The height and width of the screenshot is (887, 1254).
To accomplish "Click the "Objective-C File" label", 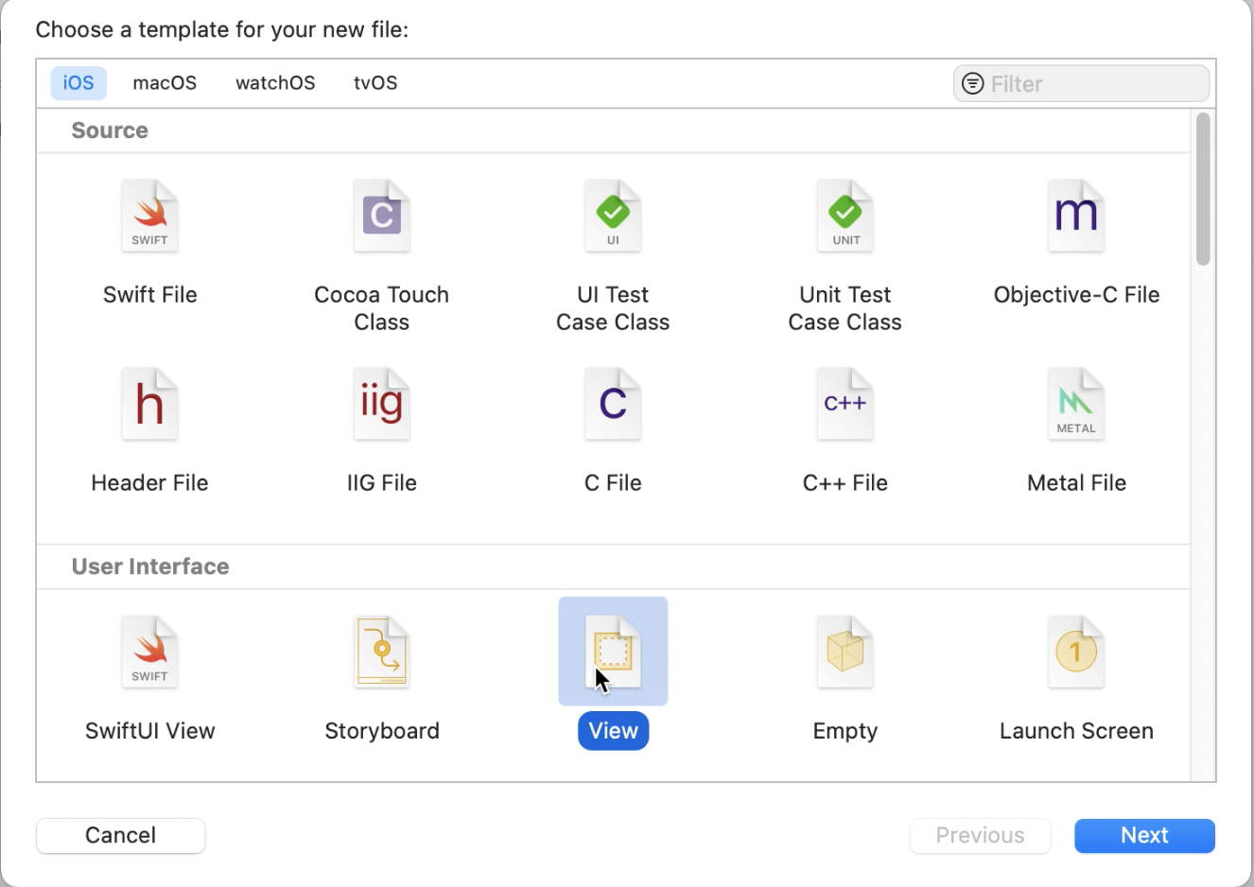I will point(1076,295).
